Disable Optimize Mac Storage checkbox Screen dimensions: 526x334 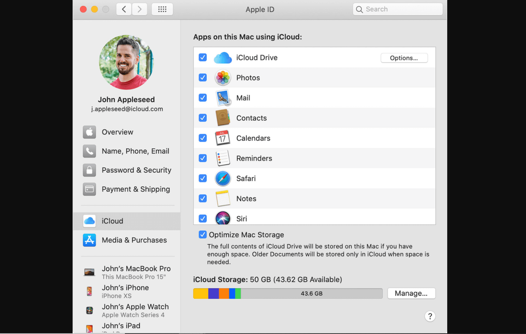tap(203, 235)
